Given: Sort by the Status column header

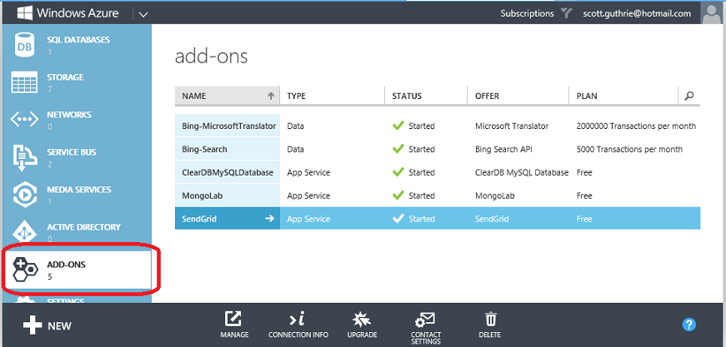Looking at the screenshot, I should (425, 96).
